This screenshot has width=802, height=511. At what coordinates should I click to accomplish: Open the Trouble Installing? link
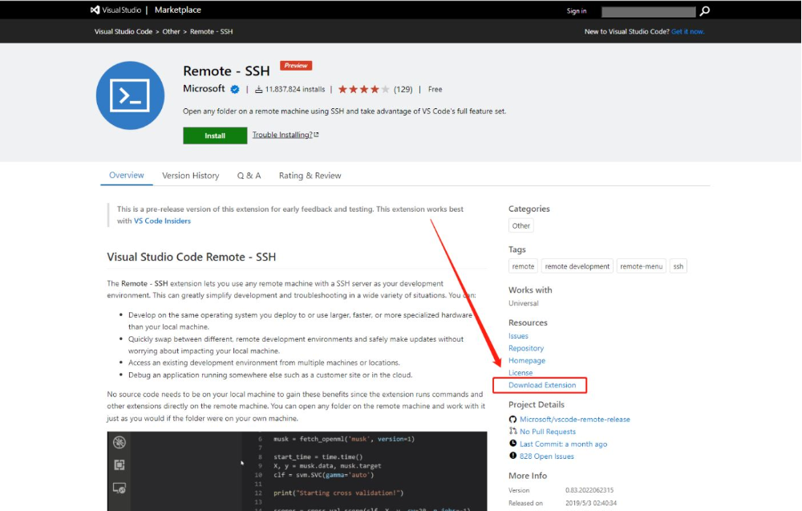[x=286, y=135]
